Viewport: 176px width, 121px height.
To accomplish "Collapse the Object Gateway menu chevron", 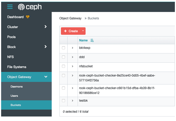I will pyautogui.click(x=46, y=77).
